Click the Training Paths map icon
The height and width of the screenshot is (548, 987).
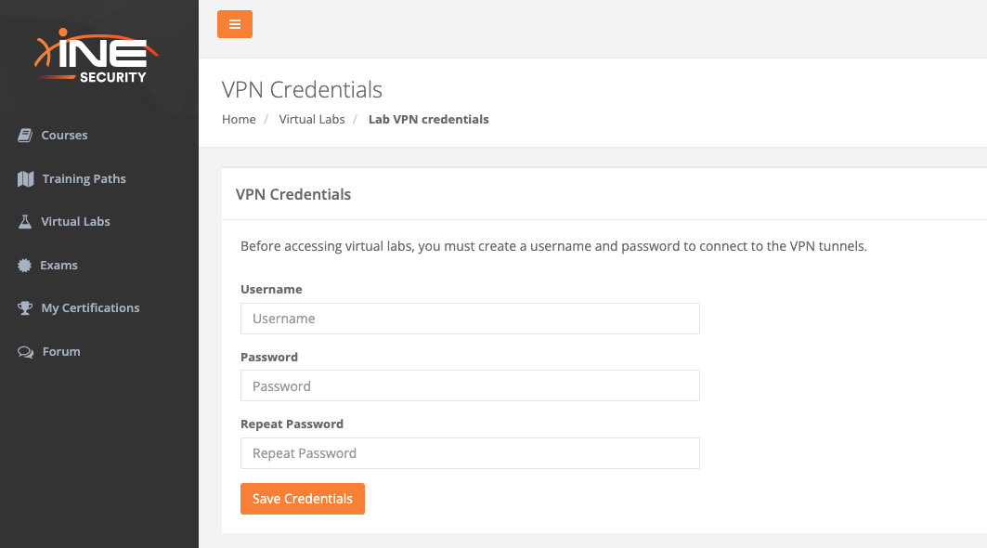click(x=25, y=179)
